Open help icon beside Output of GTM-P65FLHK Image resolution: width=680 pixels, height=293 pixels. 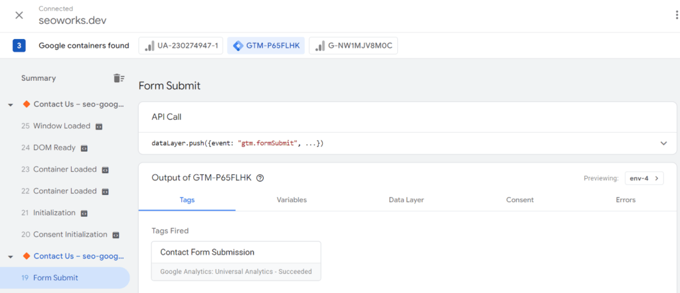click(260, 178)
